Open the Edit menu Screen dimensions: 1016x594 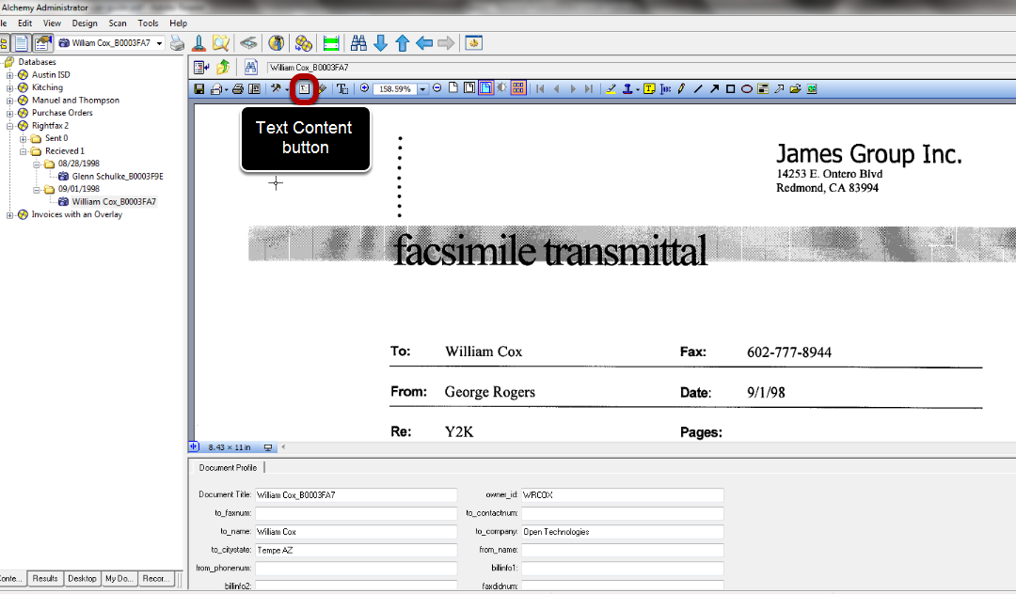24,23
